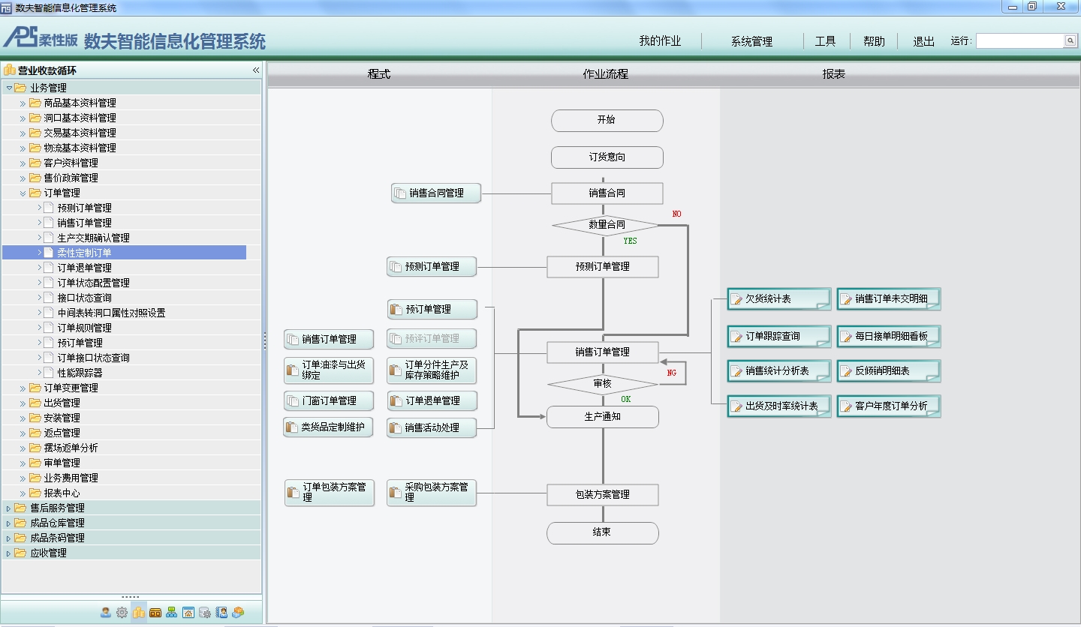Collapse the 订单管理 folder
Viewport: 1081px width, 627px height.
click(x=23, y=193)
